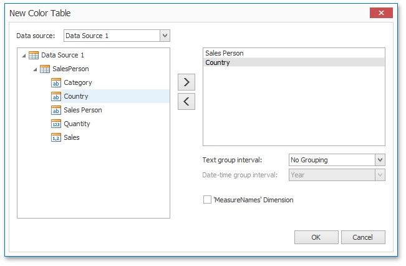406x266 pixels.
Task: Enable the 'MeasureNames' Dimension checkbox
Action: pyautogui.click(x=207, y=200)
